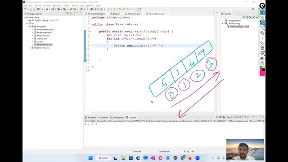
Task: Click the clipboard icon in annotation toolbar
Action: [262, 63]
